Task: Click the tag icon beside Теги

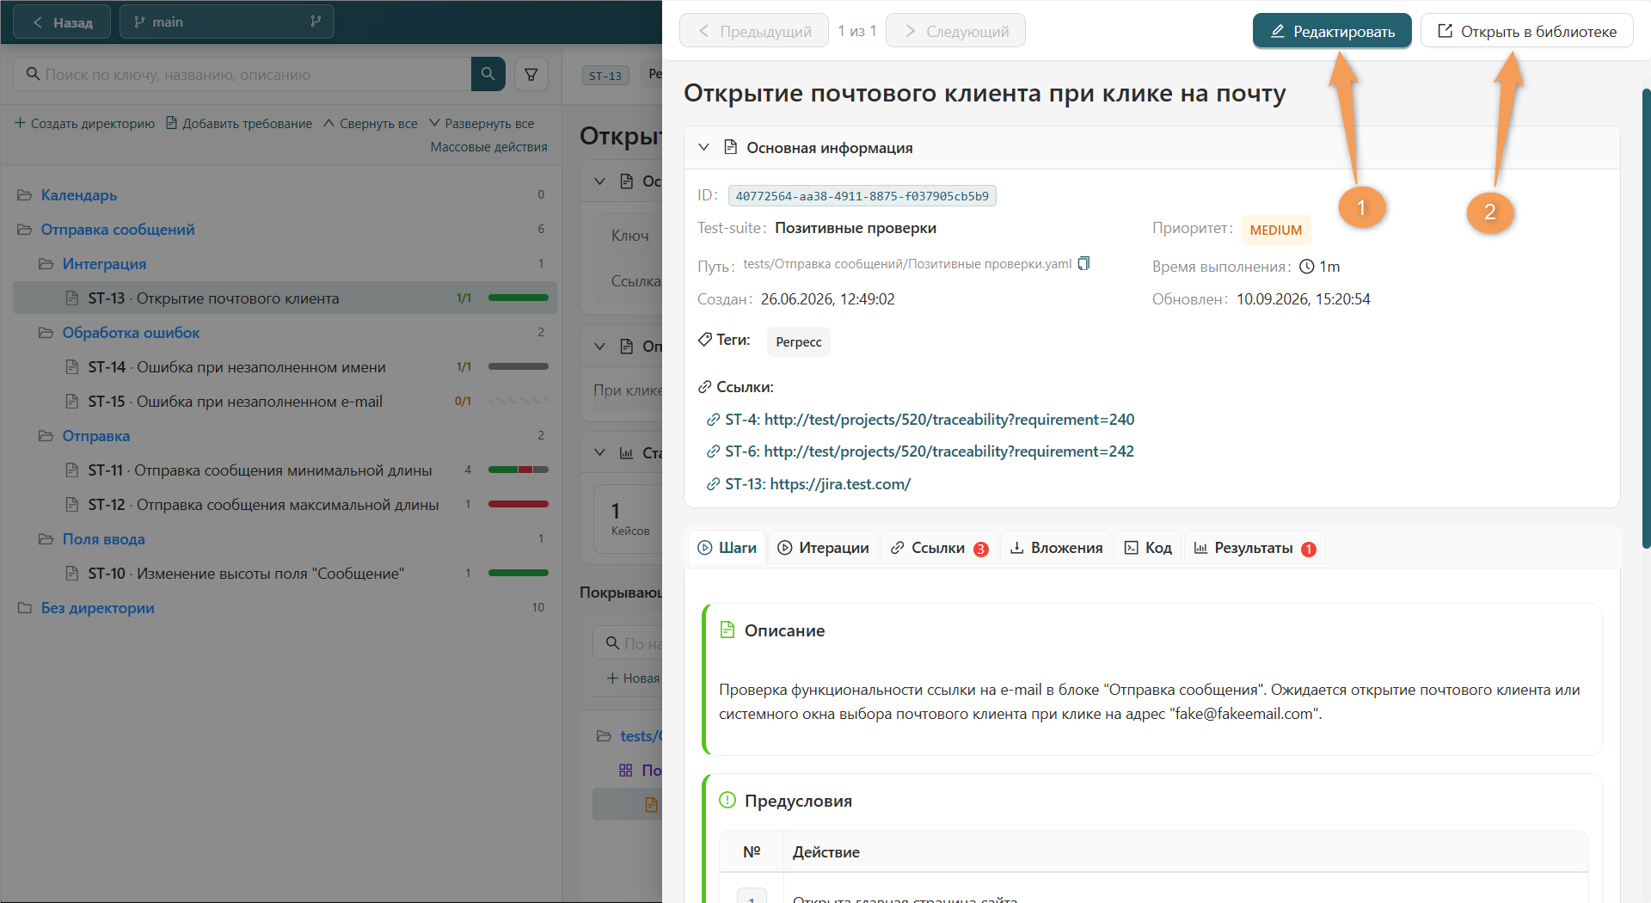Action: pyautogui.click(x=704, y=340)
